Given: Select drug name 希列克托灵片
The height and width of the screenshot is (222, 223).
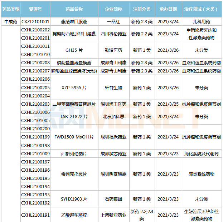Looking at the screenshot, I should [74, 174].
